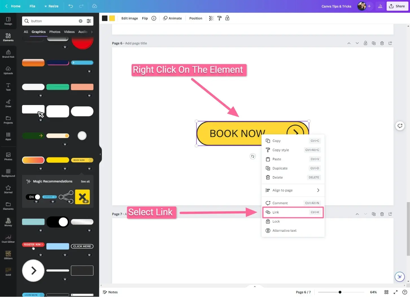Open the Resize dropdown
This screenshot has width=410, height=297.
click(51, 6)
